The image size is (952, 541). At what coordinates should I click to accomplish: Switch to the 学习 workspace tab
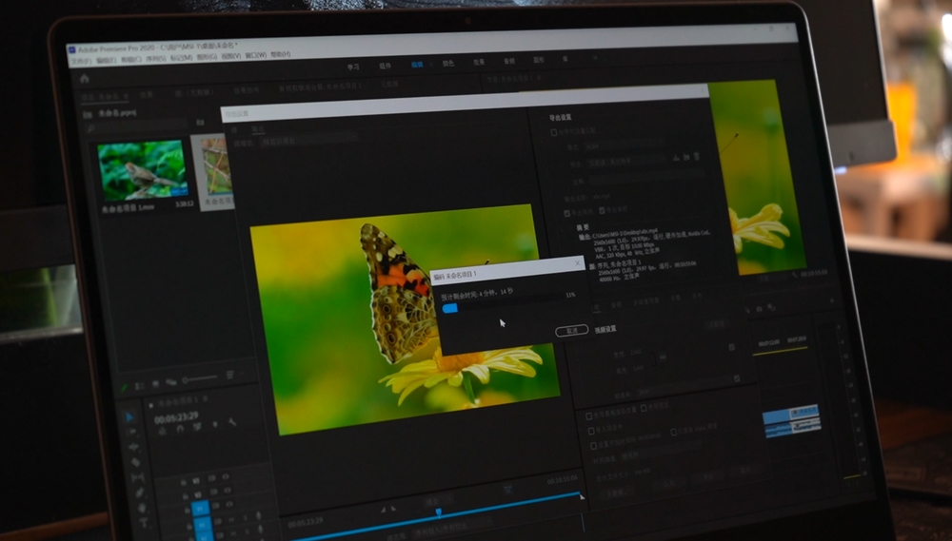pyautogui.click(x=353, y=67)
